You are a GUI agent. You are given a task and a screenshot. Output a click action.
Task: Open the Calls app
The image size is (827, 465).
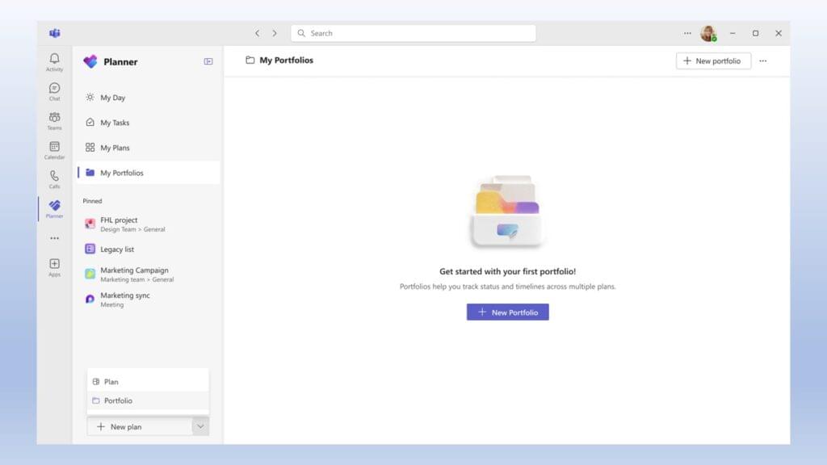(x=54, y=178)
